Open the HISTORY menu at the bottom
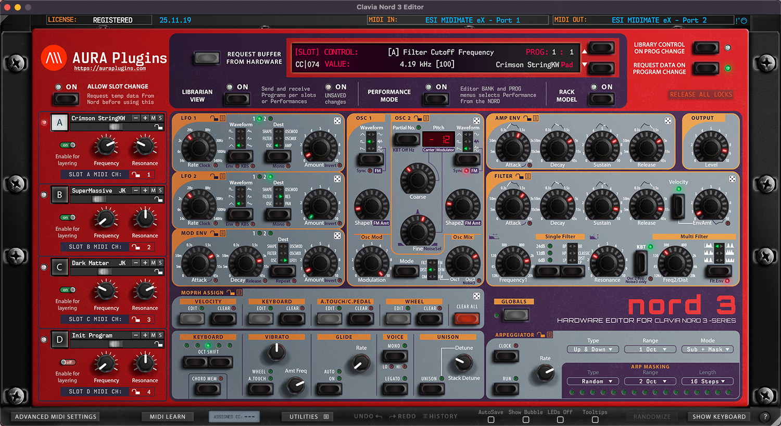The width and height of the screenshot is (781, 426). (x=440, y=416)
